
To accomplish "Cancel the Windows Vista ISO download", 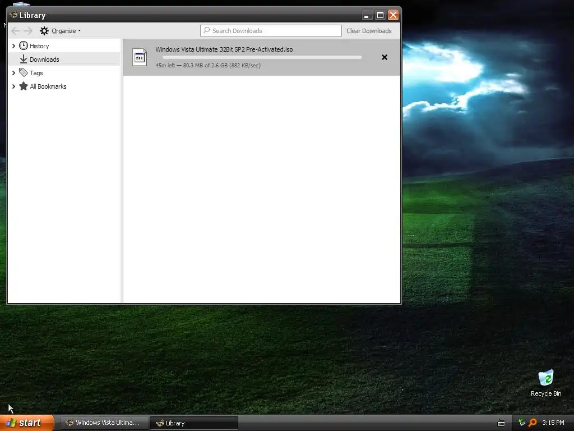I will click(385, 57).
